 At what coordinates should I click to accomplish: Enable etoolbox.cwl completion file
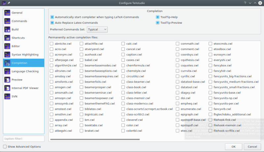[210, 49]
